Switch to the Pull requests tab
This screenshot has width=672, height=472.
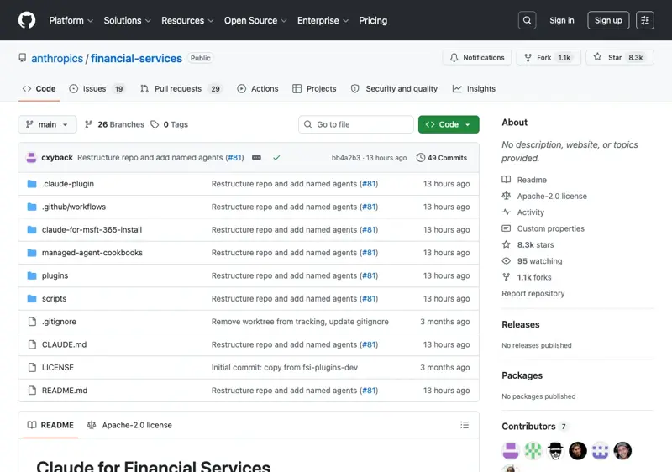(181, 89)
